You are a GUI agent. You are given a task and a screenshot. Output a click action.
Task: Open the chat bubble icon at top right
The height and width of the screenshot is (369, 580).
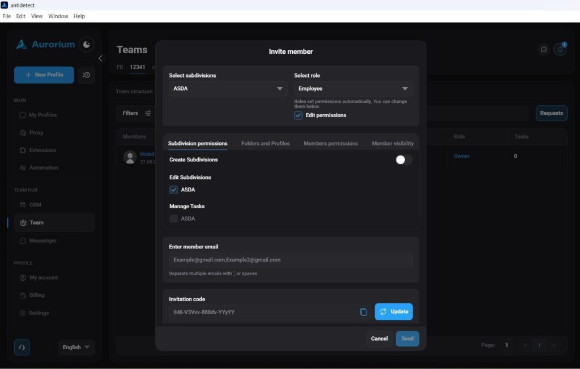(x=544, y=49)
